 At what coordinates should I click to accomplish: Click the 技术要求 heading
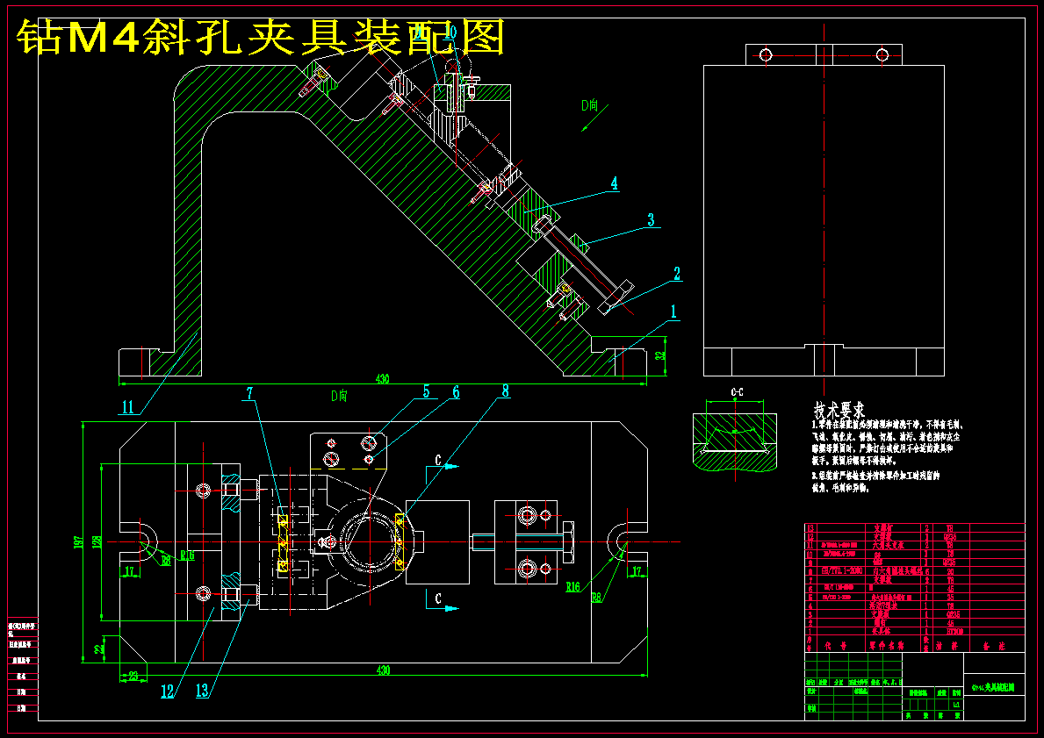(839, 409)
